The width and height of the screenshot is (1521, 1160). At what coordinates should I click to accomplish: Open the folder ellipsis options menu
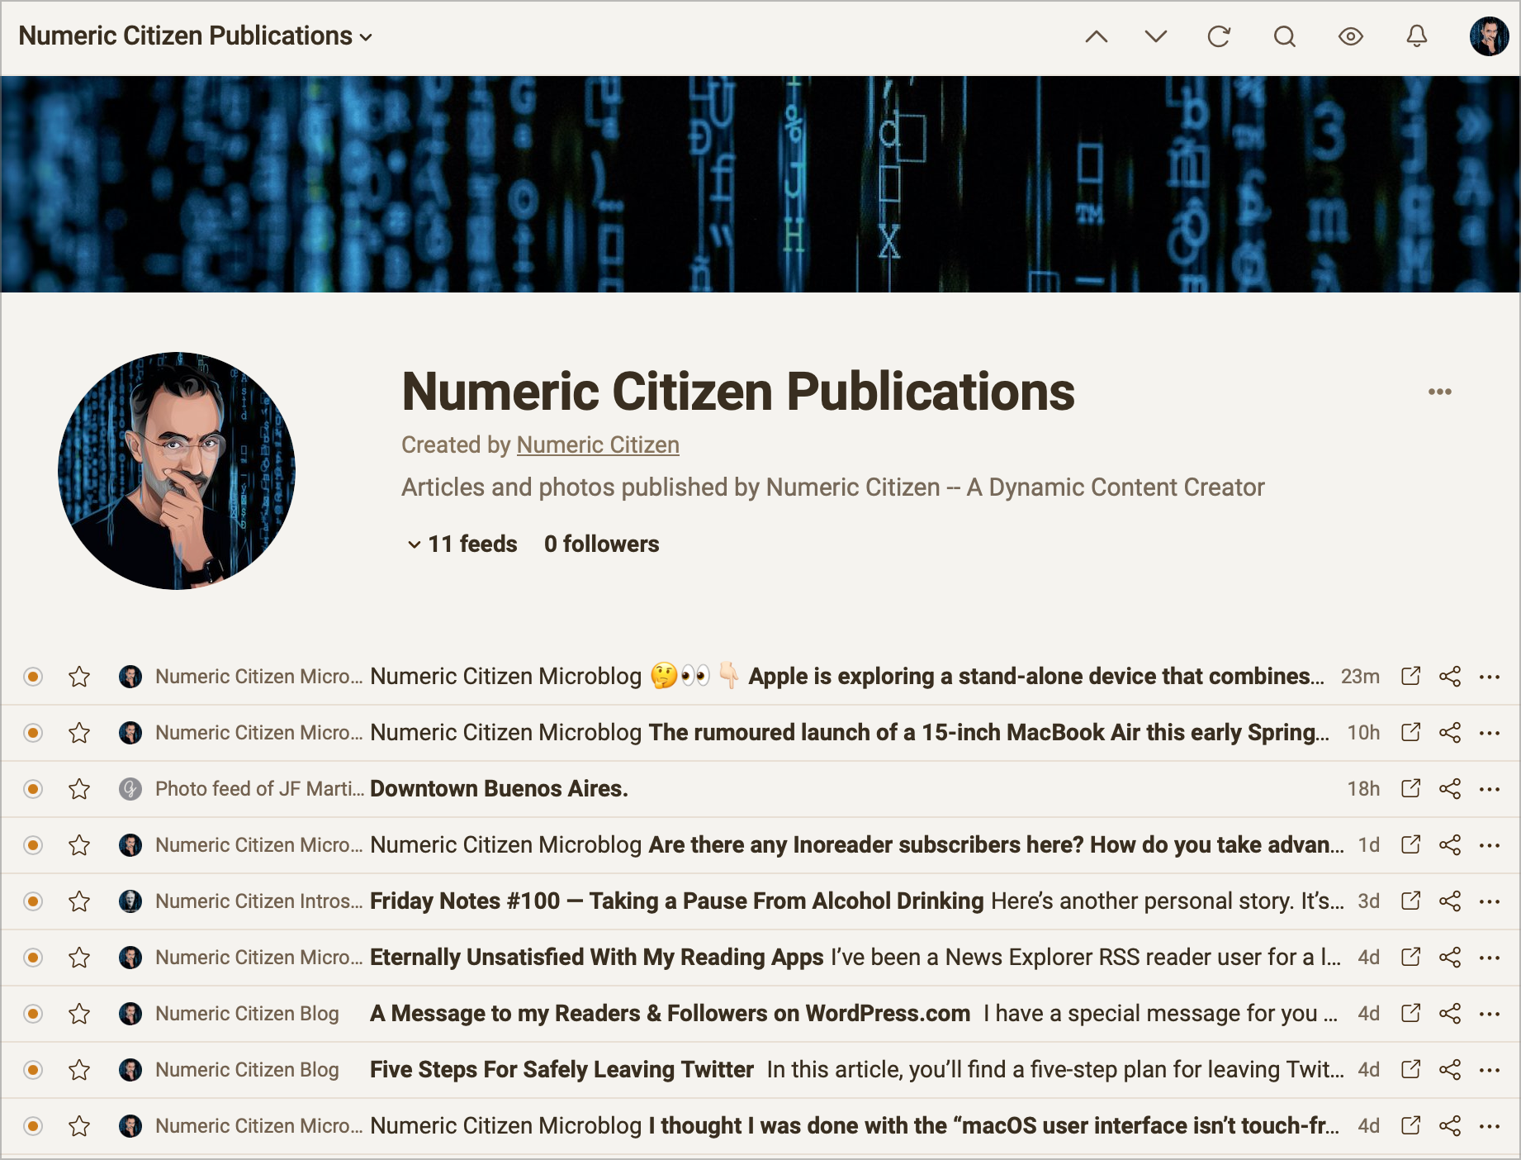[x=1439, y=392]
